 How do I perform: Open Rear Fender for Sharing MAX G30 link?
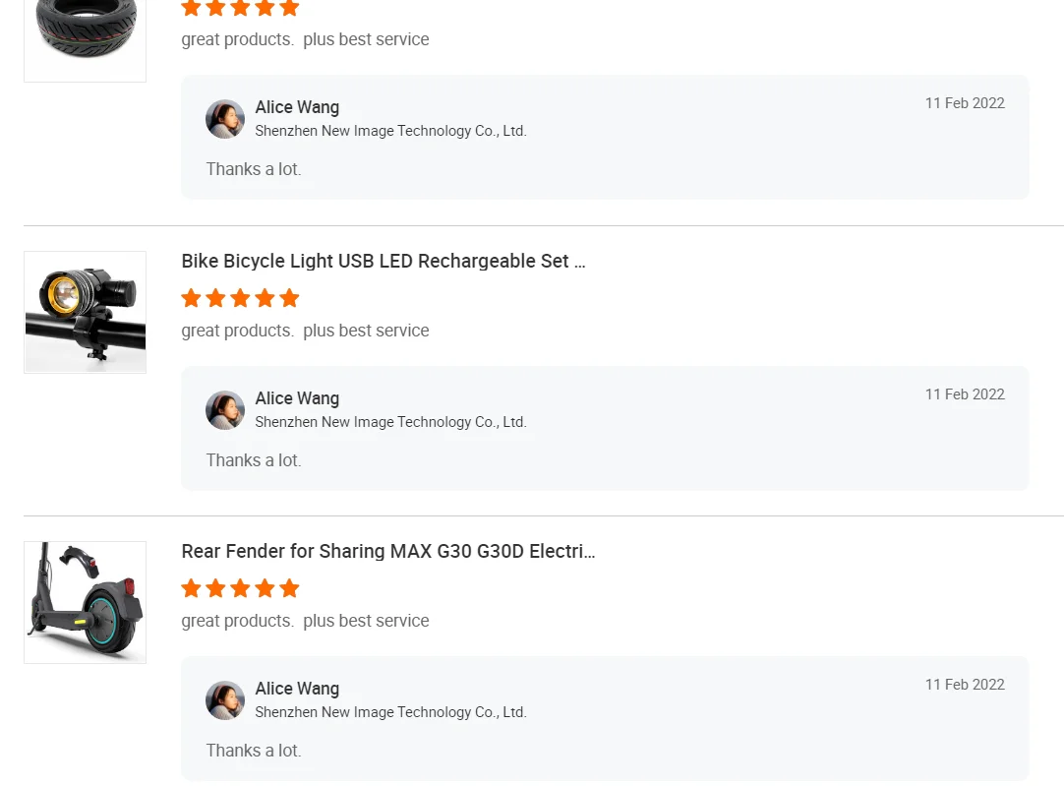[387, 552]
